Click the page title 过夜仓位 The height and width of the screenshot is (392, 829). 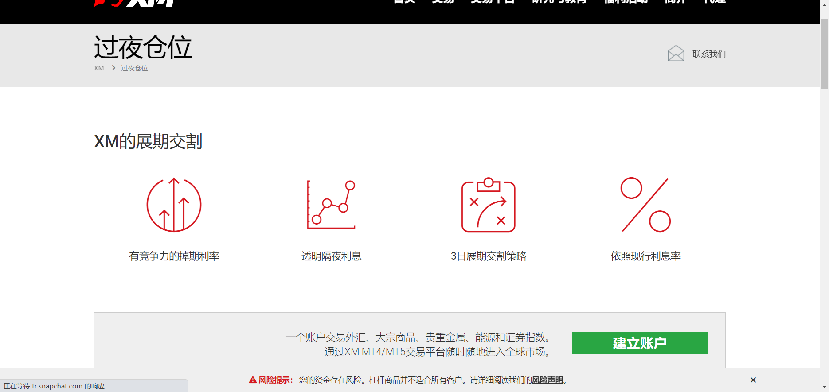coord(143,47)
